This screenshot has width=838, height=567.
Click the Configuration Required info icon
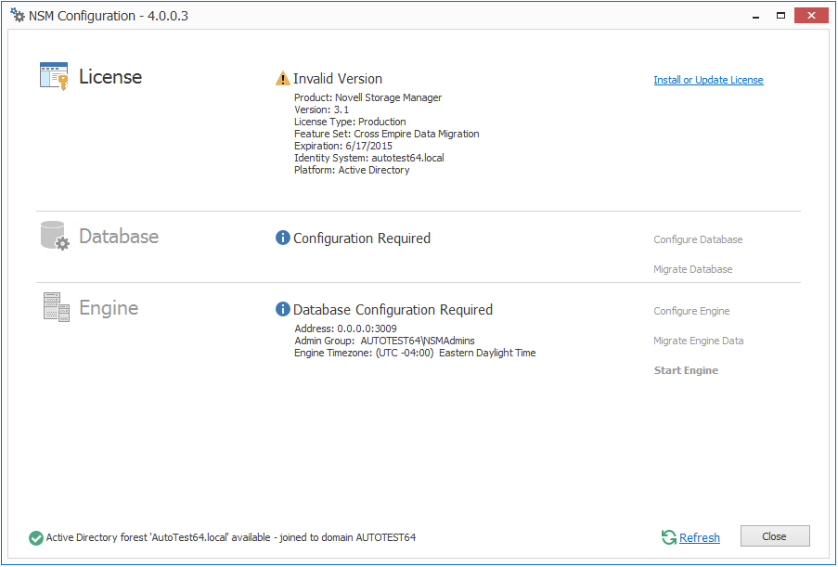click(x=283, y=238)
